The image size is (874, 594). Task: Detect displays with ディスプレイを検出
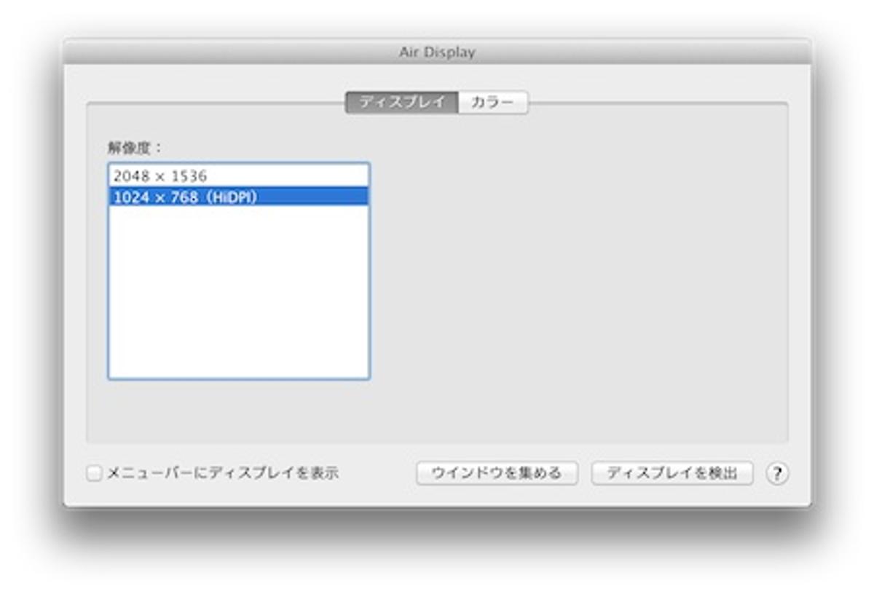coord(672,474)
